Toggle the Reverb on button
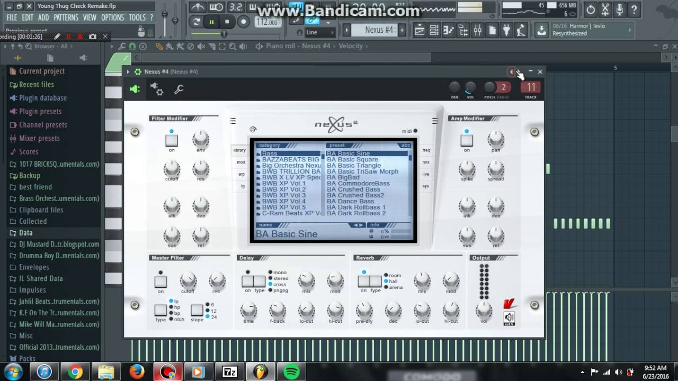Viewport: 678px width, 381px height. (x=363, y=282)
